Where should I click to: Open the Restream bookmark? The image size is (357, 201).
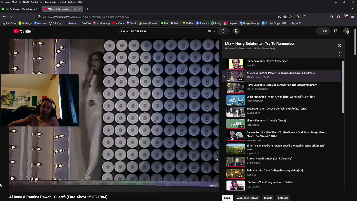coord(202,23)
